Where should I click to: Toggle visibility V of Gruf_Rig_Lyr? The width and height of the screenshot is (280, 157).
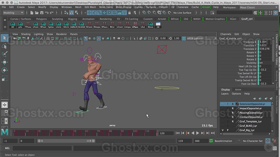pyautogui.click(x=222, y=130)
